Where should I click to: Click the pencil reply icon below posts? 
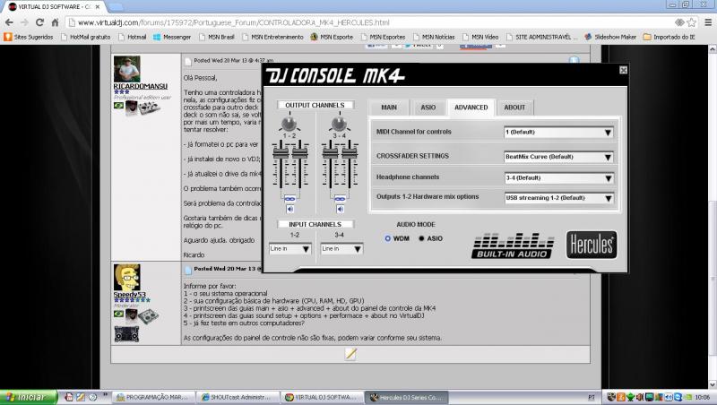350,353
